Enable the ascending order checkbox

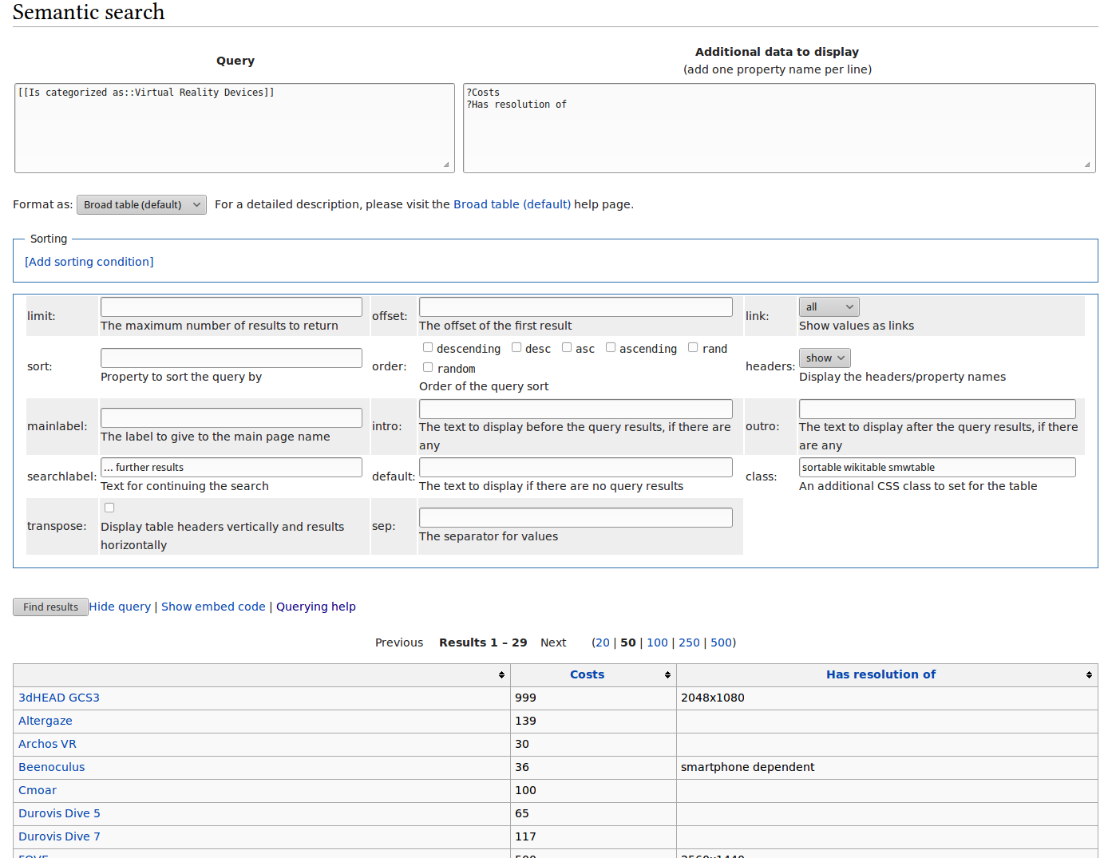(x=611, y=347)
